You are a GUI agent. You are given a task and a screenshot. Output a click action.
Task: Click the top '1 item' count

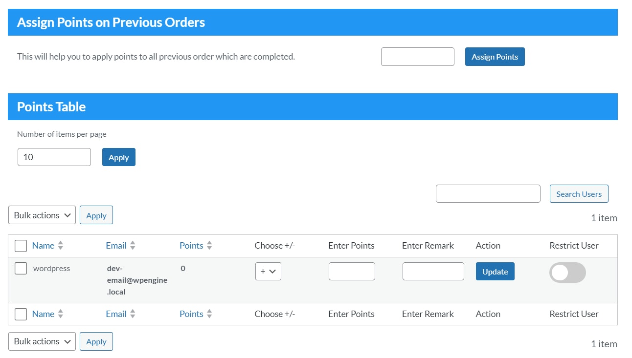coord(604,218)
